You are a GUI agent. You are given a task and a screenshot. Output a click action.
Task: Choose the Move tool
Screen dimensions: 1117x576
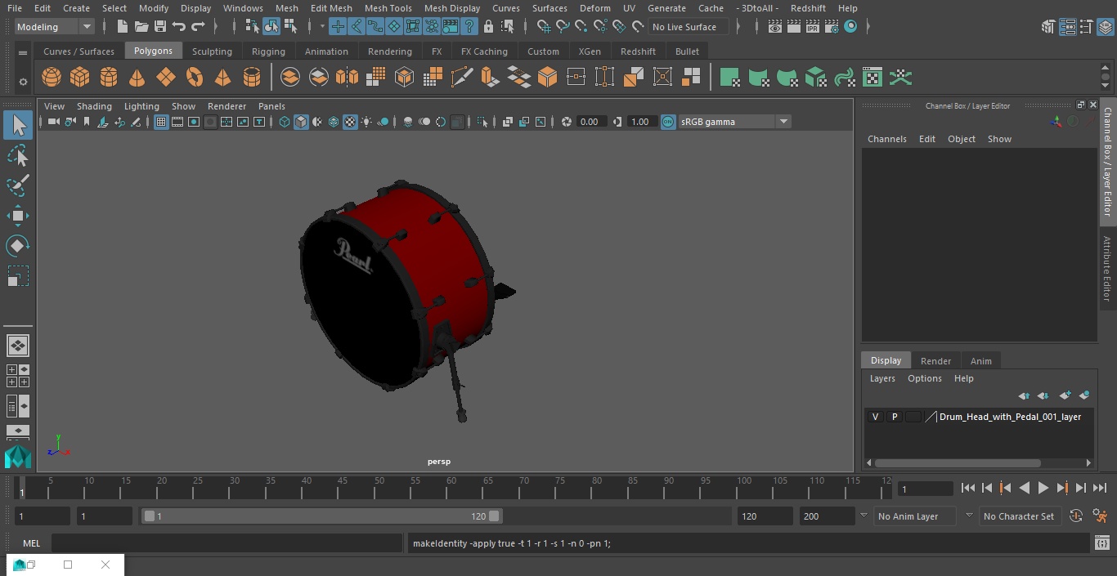click(17, 216)
